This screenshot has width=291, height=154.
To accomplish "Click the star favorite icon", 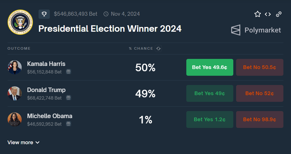I will click(258, 14).
